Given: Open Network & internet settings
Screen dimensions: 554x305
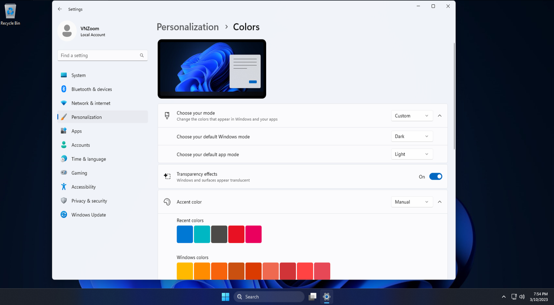Looking at the screenshot, I should [x=103, y=103].
